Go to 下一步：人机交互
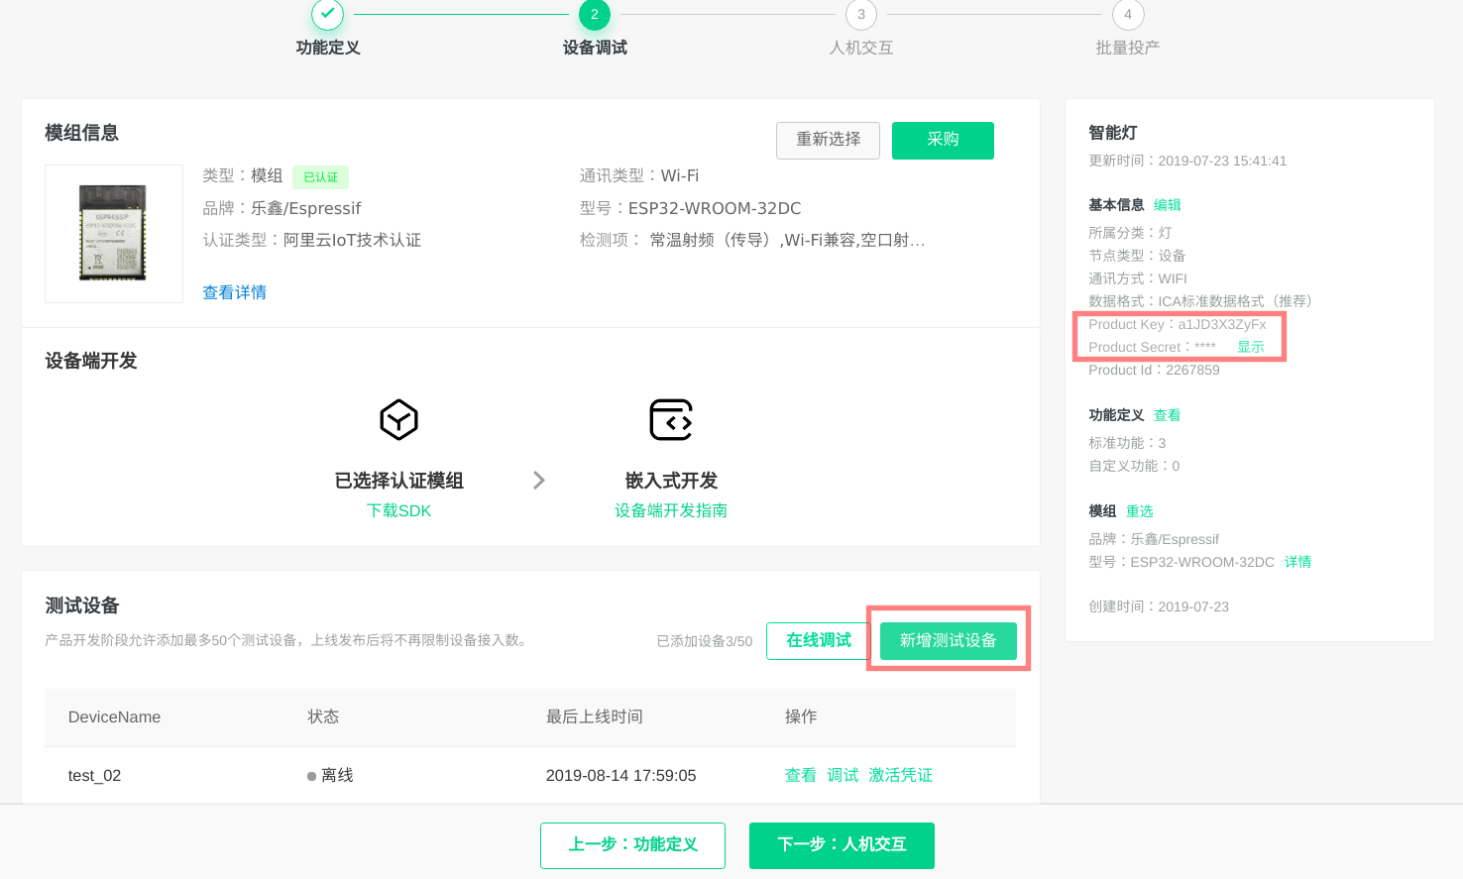The width and height of the screenshot is (1463, 879). [x=842, y=844]
